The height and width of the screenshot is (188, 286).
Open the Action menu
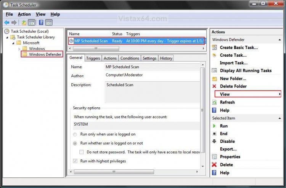pos(24,14)
